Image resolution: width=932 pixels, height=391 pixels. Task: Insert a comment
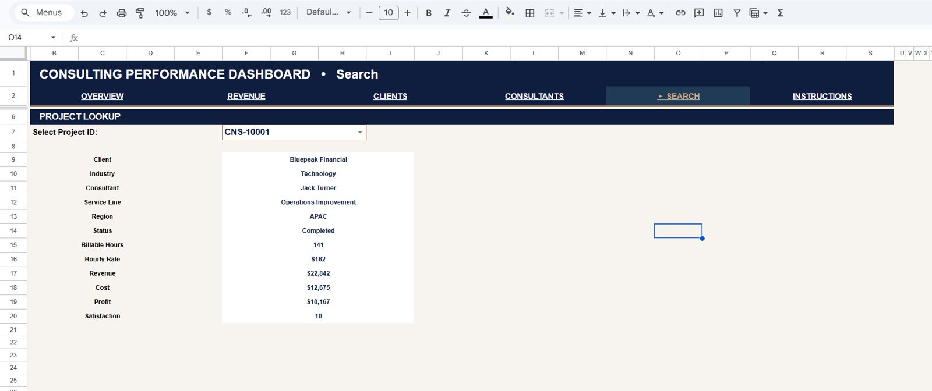699,13
